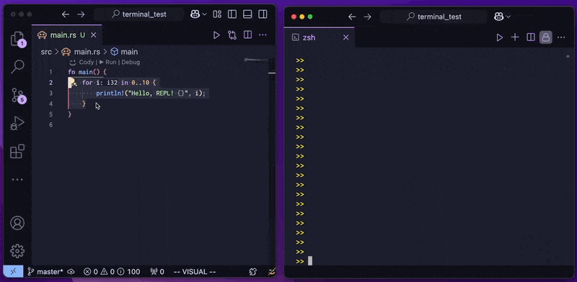Viewport: 577px width, 282px height.
Task: Run main.rs using editor play button
Action: point(216,35)
